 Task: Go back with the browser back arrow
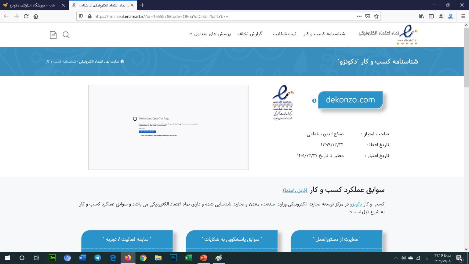6,16
